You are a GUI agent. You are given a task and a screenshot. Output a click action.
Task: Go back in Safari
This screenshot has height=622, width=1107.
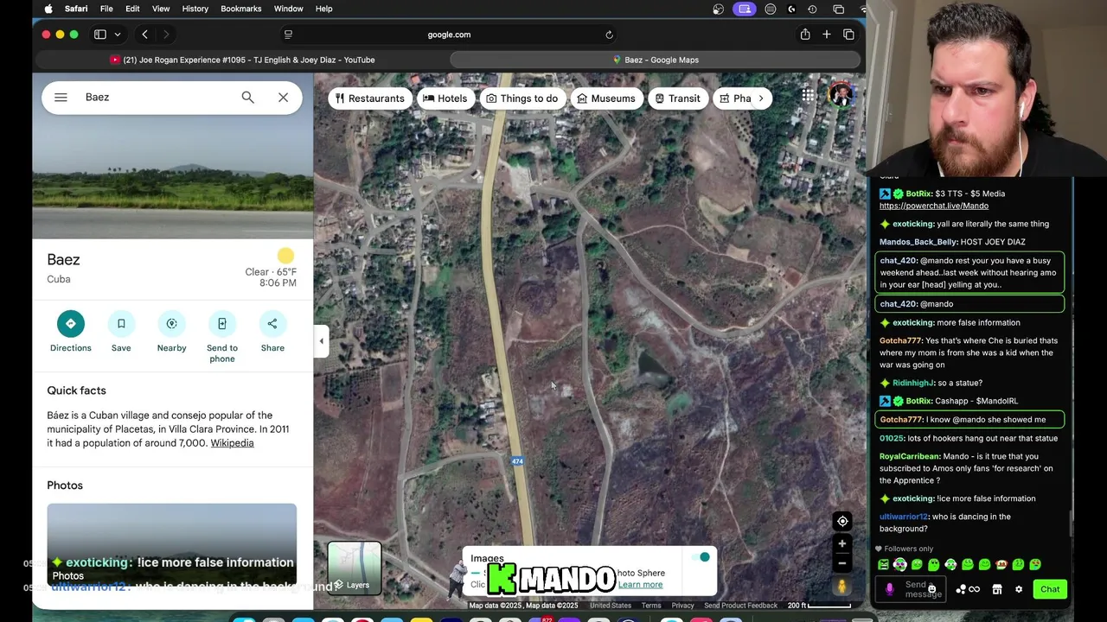pyautogui.click(x=144, y=35)
